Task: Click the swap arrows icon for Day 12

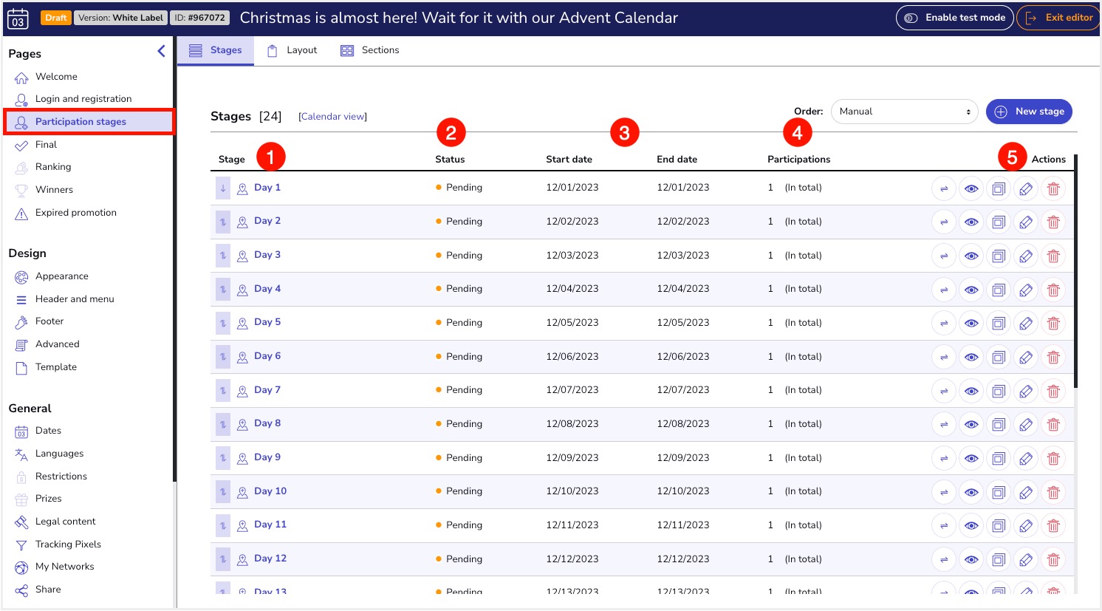Action: click(x=944, y=559)
